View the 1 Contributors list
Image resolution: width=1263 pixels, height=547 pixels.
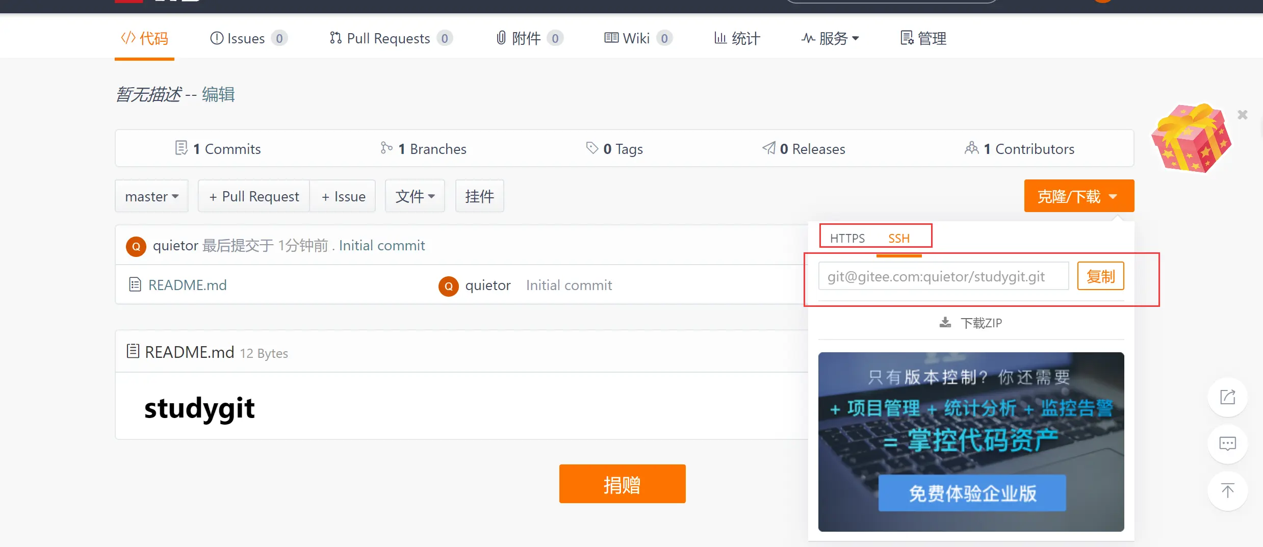1019,149
